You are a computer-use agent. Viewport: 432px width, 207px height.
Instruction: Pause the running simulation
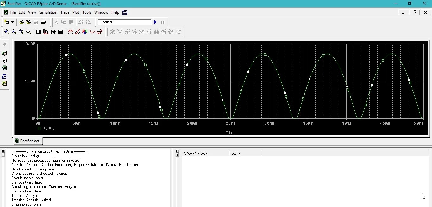[162, 22]
